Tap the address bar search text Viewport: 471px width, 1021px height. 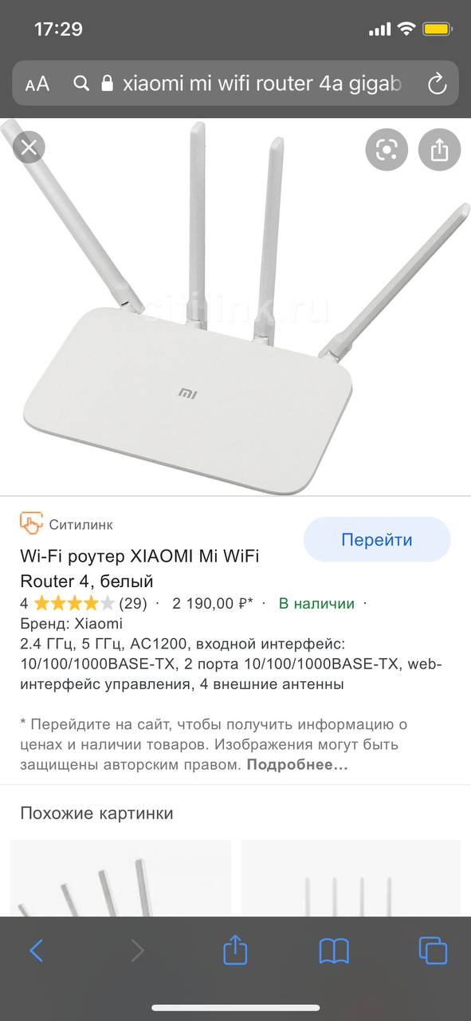[261, 83]
